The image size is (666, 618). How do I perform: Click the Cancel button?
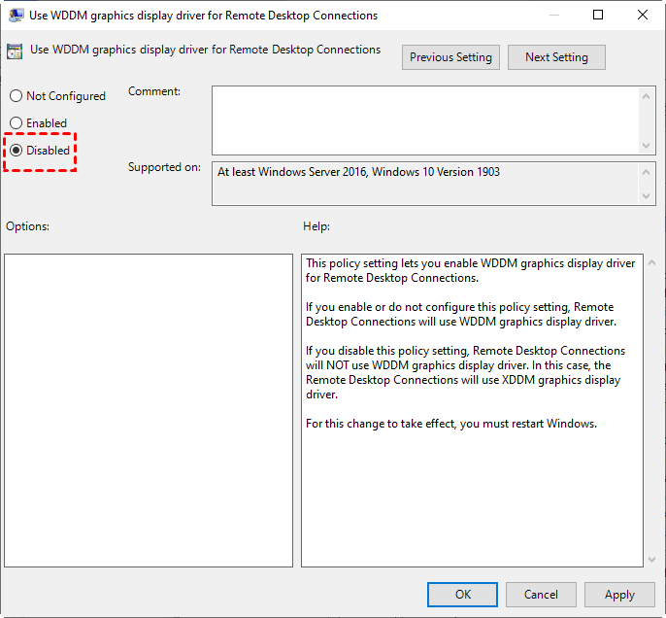[541, 595]
